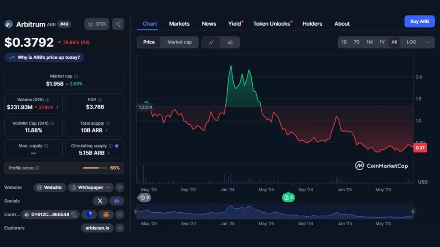Click the Profile score info icon
Image resolution: width=440 pixels, height=247 pixels.
(x=37, y=168)
